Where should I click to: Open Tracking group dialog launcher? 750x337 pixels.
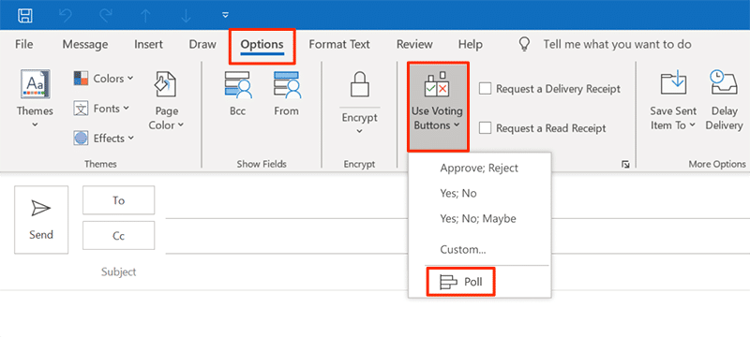[x=624, y=164]
